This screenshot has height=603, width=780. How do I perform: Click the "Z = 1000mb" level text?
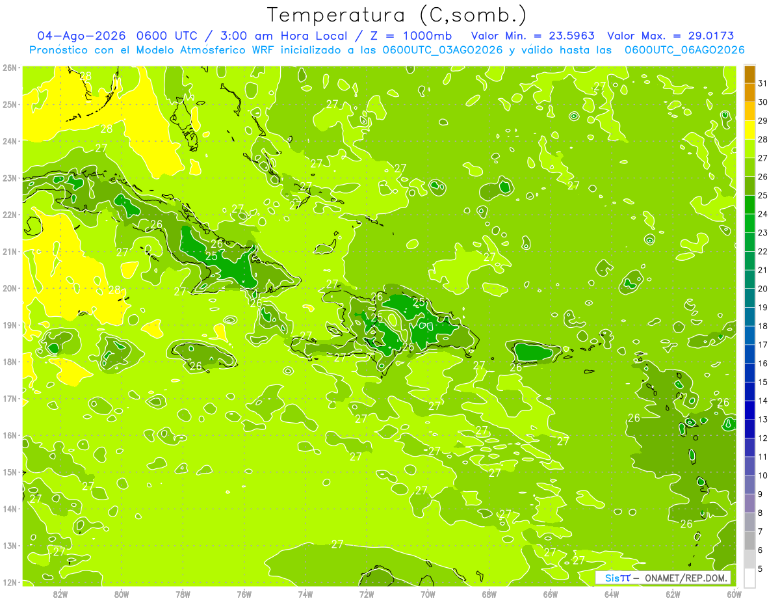(x=411, y=36)
